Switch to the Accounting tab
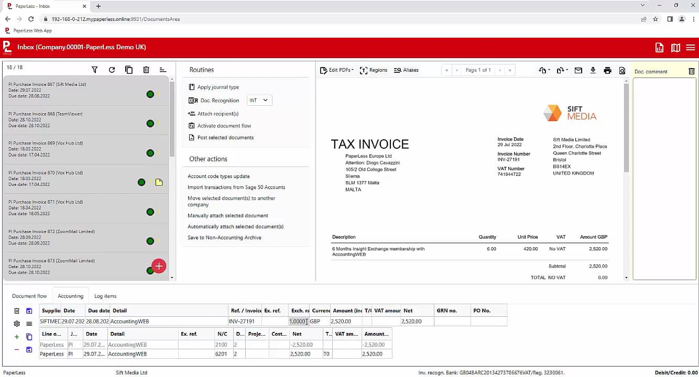 tap(70, 296)
